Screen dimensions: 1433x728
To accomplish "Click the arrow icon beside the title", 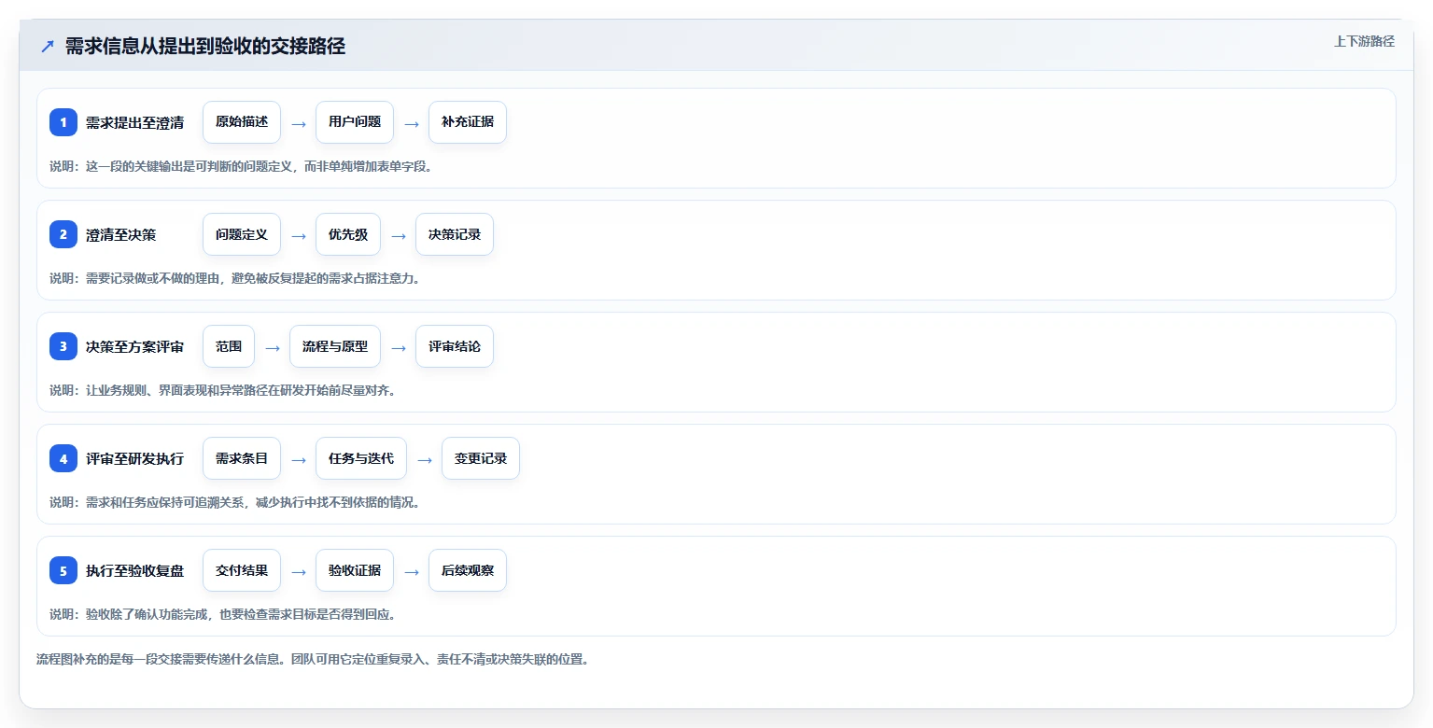I will click(48, 46).
